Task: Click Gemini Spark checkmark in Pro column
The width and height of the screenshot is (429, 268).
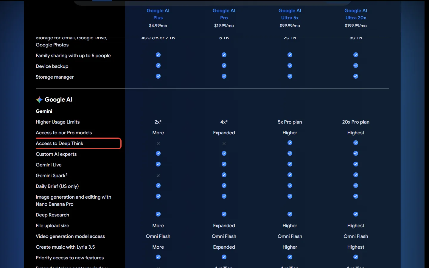Action: tap(224, 175)
